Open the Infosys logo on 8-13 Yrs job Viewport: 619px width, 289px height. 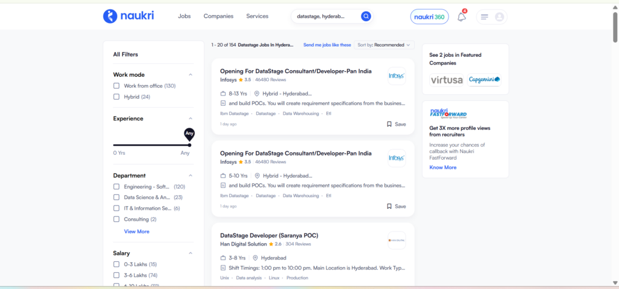tap(397, 76)
